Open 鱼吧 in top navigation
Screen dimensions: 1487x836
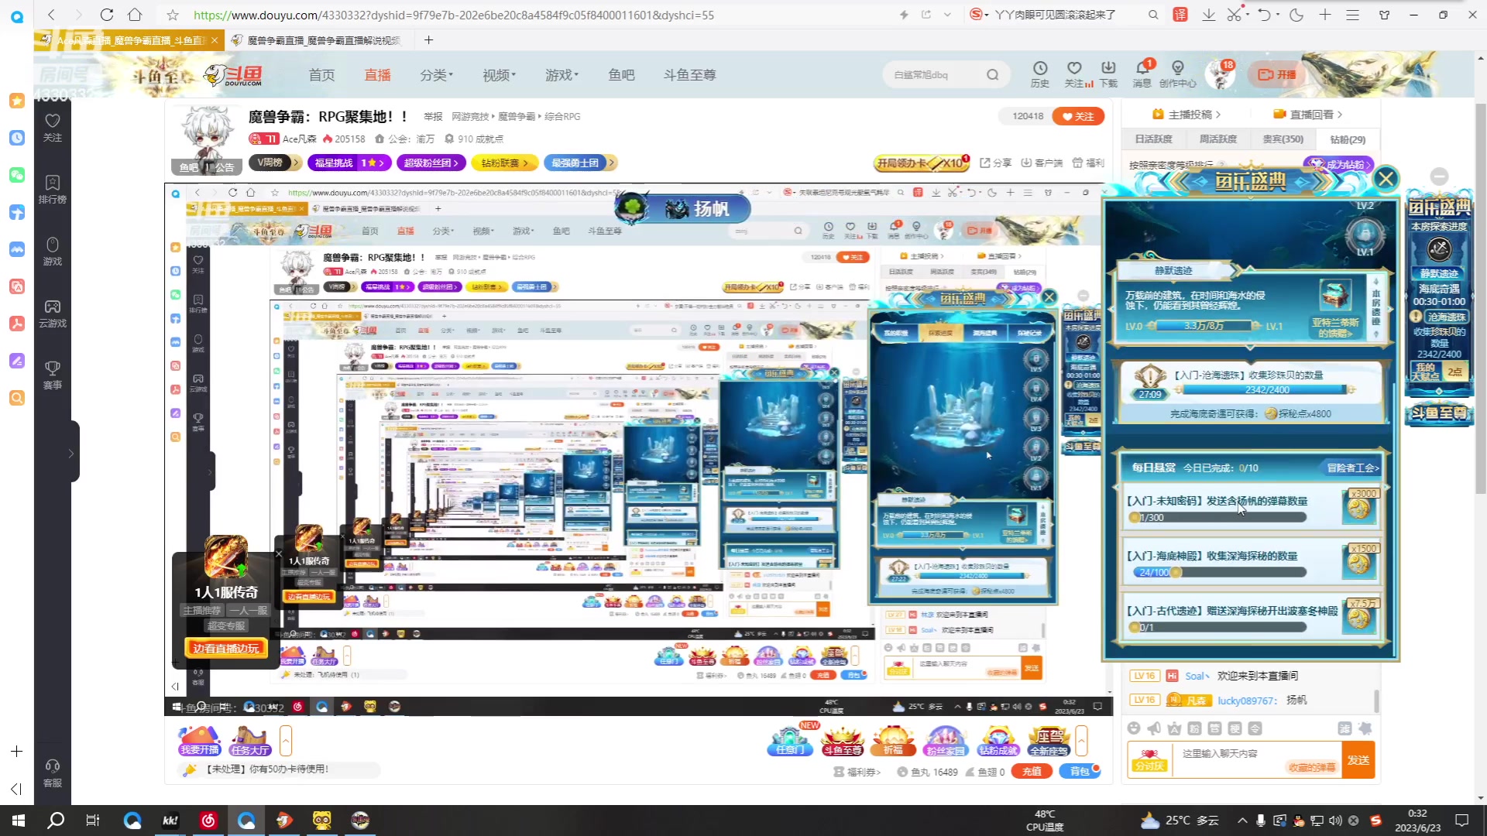[x=621, y=74]
